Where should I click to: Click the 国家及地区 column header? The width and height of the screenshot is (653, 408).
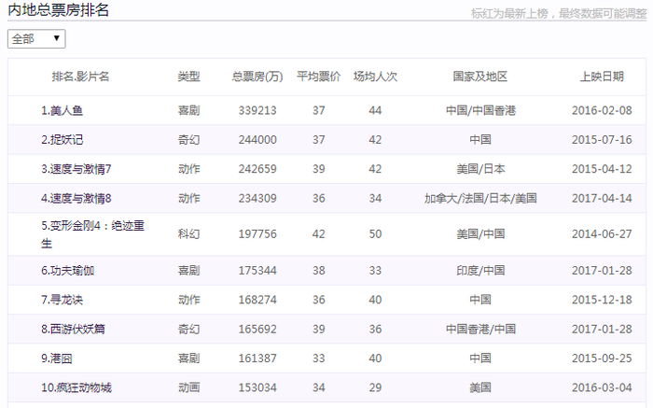480,77
